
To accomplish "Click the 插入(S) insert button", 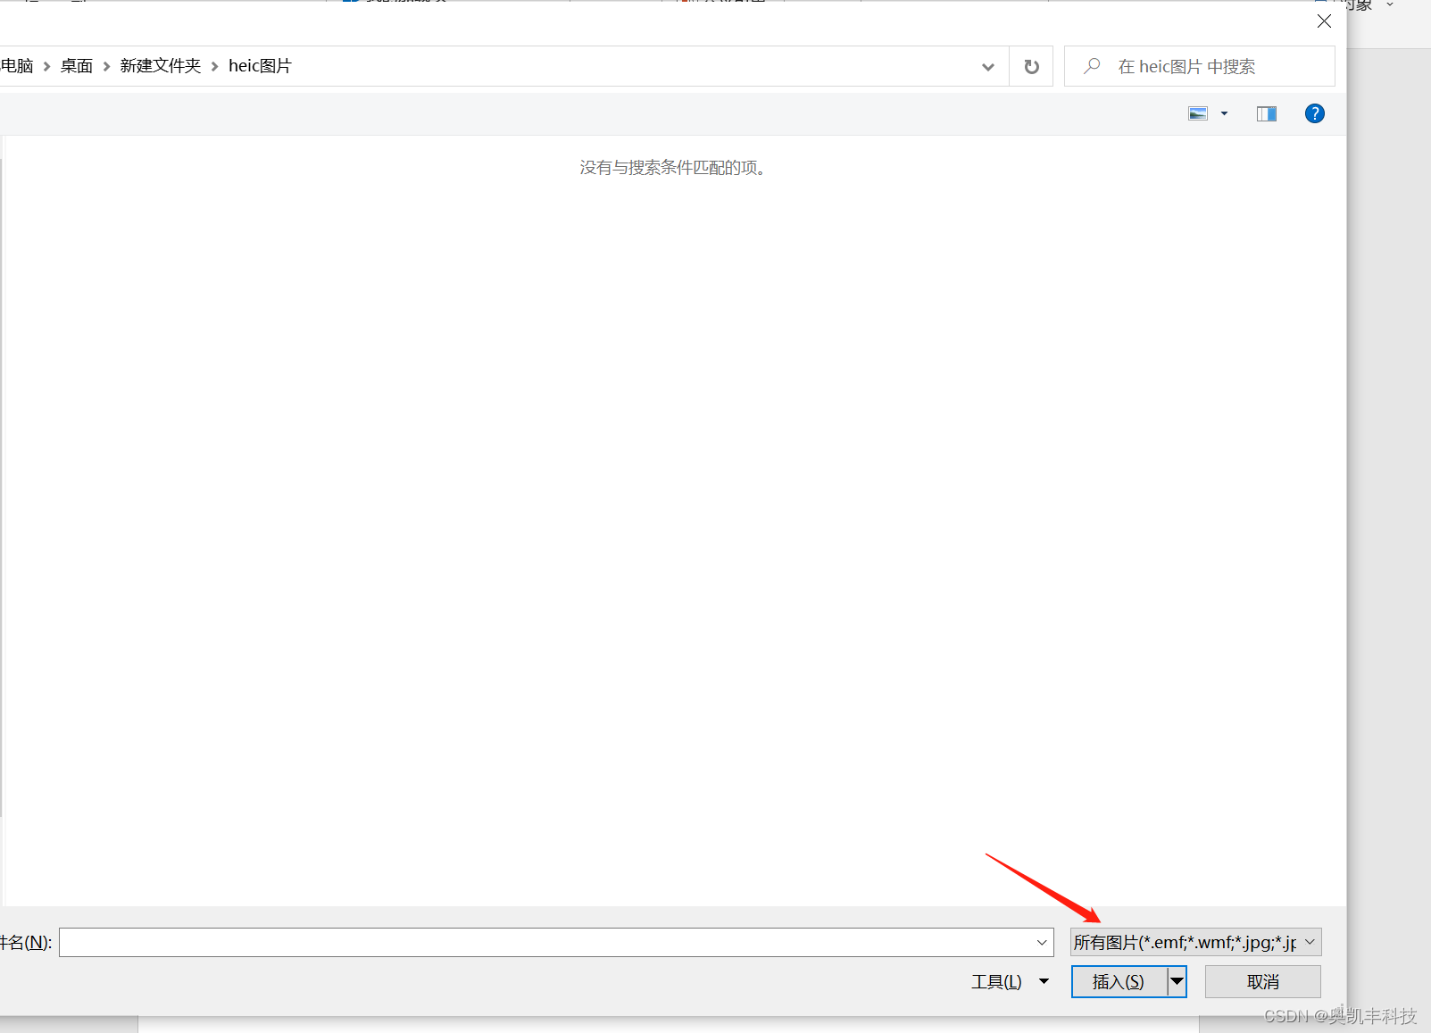I will [1119, 981].
